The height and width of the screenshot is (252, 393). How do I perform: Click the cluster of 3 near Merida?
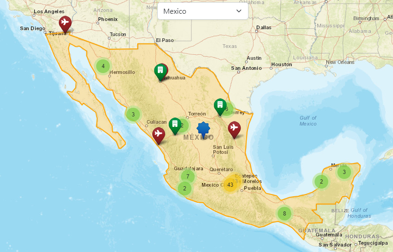click(x=344, y=172)
